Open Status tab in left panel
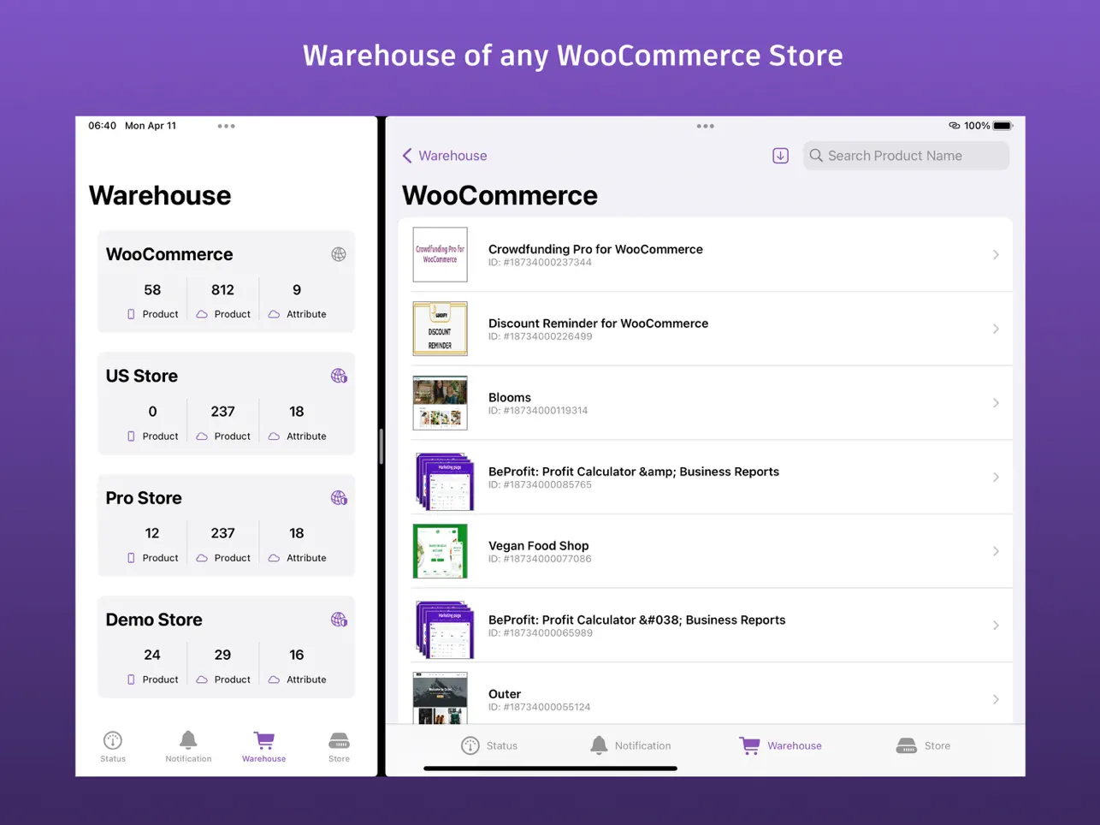 tap(113, 745)
